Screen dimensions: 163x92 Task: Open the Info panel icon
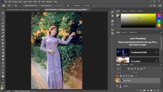(113, 25)
